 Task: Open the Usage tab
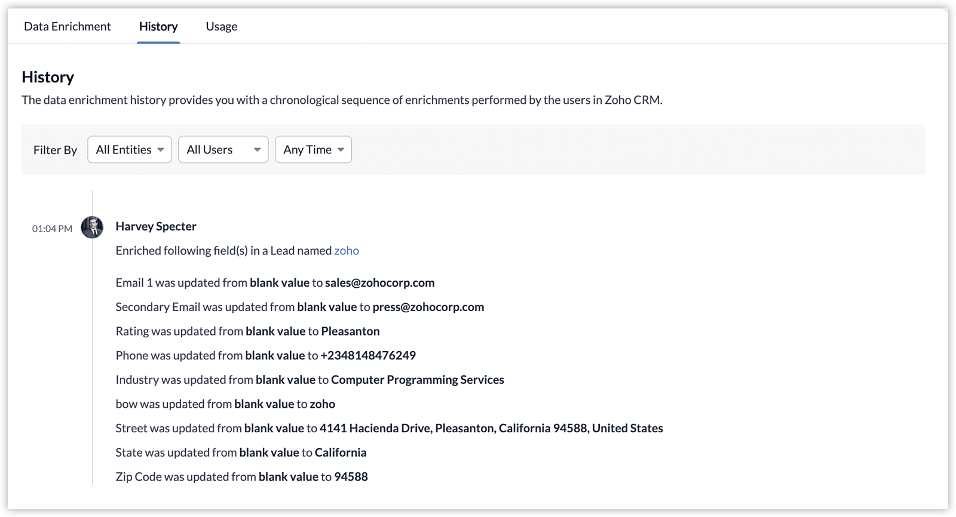click(222, 26)
